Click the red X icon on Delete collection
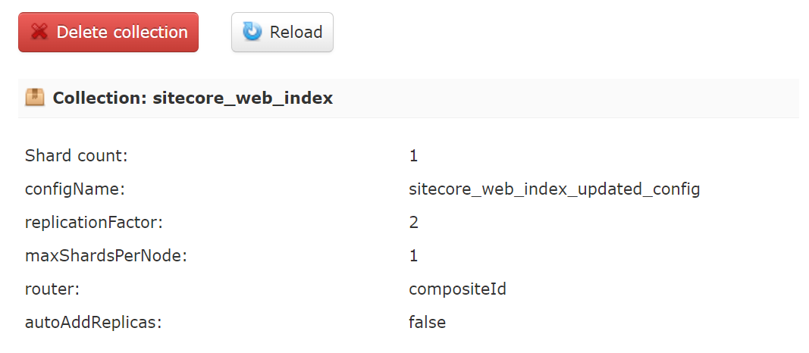The height and width of the screenshot is (353, 809). click(39, 33)
